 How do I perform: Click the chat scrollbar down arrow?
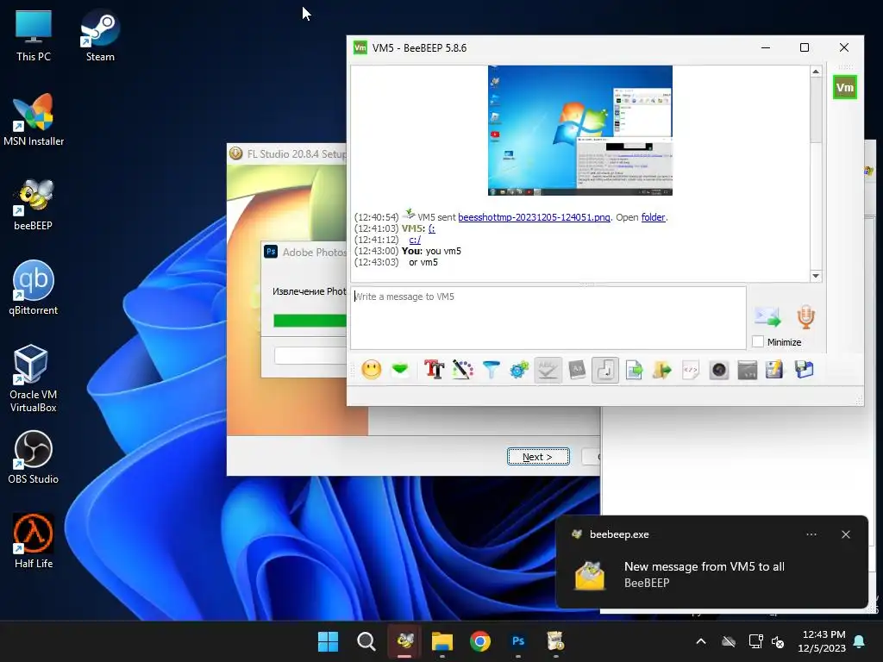[816, 276]
